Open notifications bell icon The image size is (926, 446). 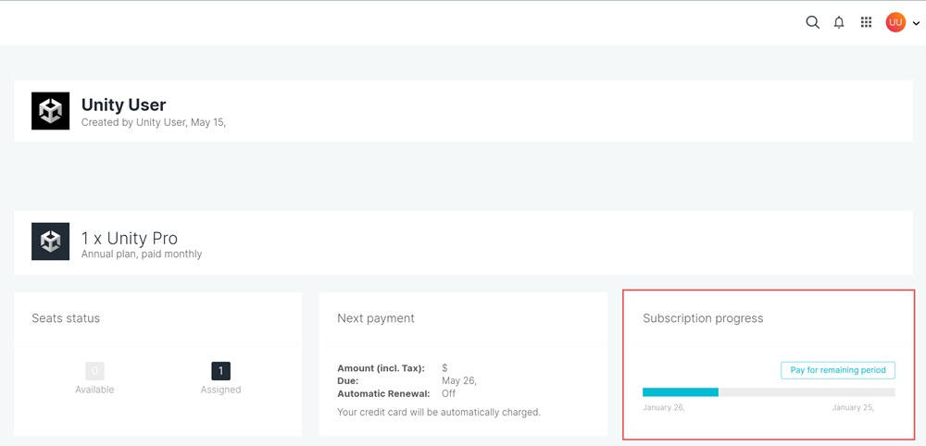click(x=839, y=22)
